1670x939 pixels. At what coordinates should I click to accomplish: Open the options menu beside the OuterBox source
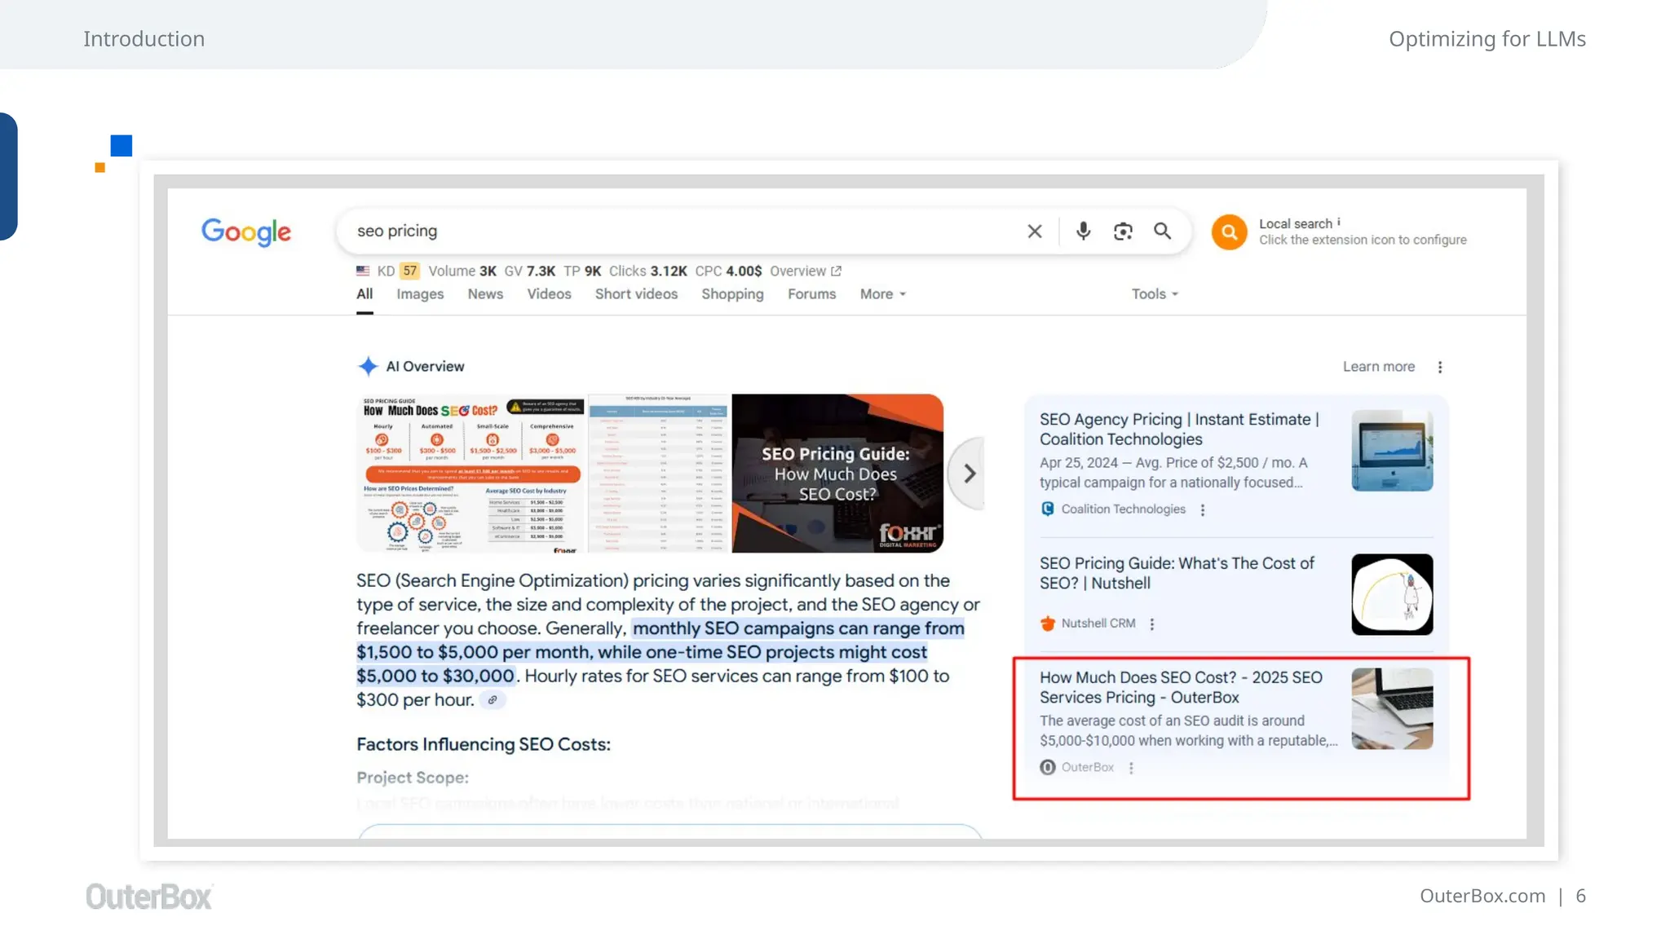[x=1131, y=768]
